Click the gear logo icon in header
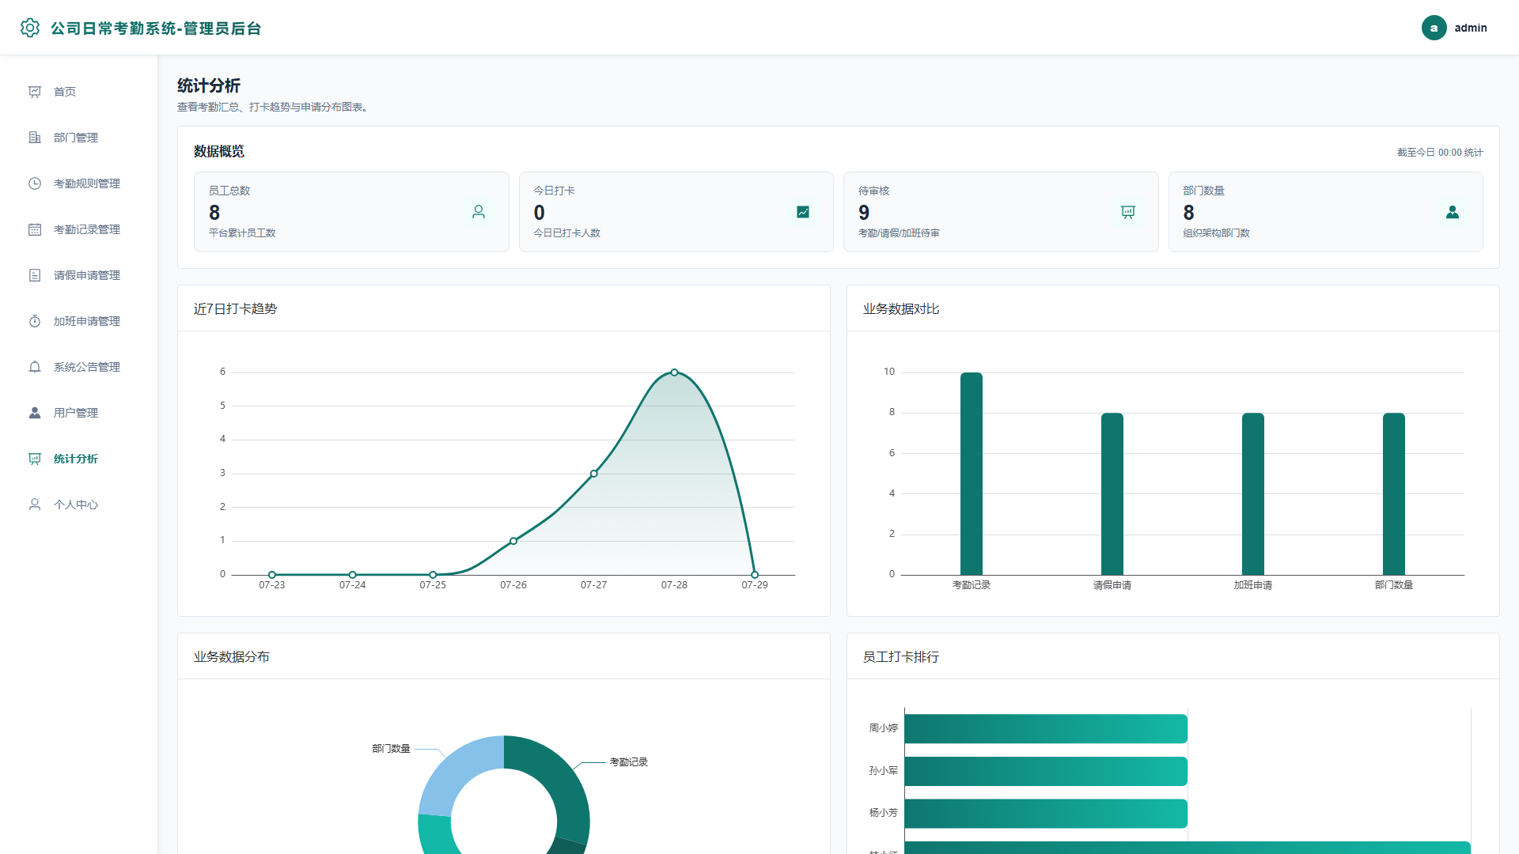1519x854 pixels. (x=30, y=28)
